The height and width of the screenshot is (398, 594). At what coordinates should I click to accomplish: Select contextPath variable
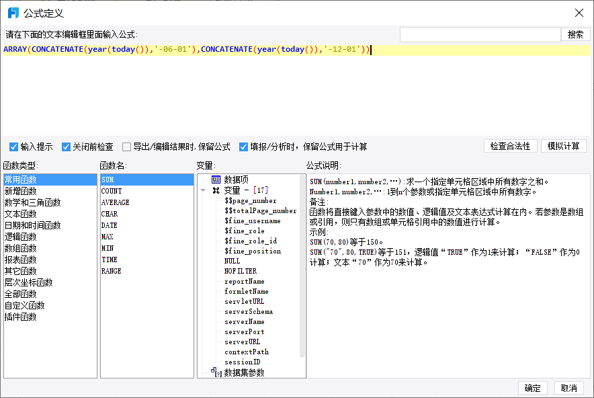pos(247,352)
